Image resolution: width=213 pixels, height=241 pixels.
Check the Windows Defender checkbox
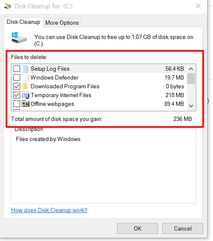[x=17, y=77]
